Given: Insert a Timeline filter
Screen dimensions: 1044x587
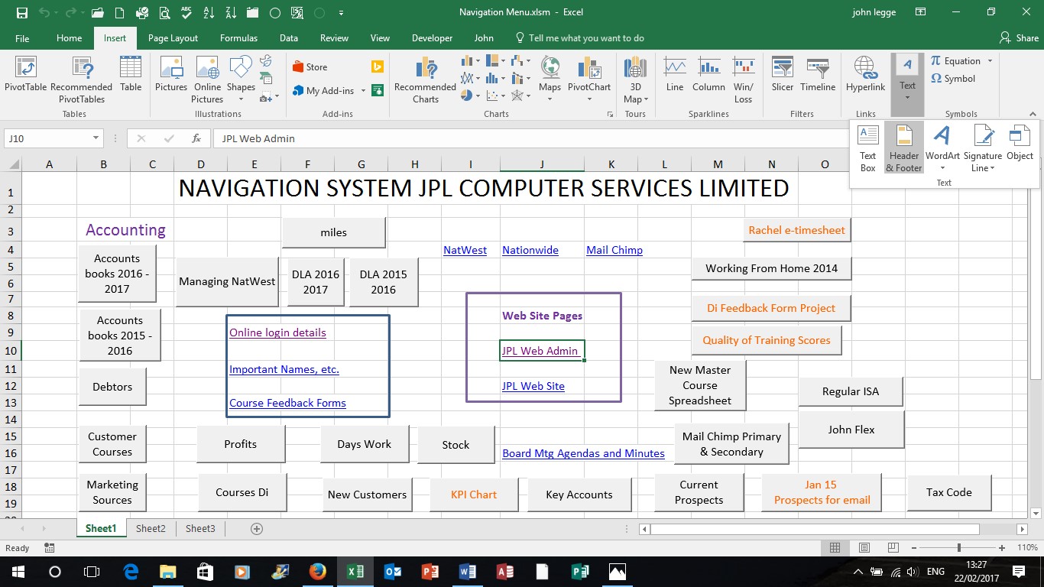Looking at the screenshot, I should [818, 75].
